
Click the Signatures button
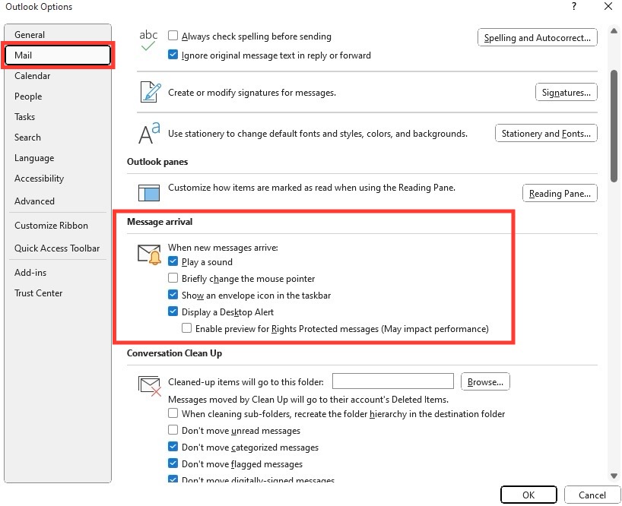click(x=566, y=93)
